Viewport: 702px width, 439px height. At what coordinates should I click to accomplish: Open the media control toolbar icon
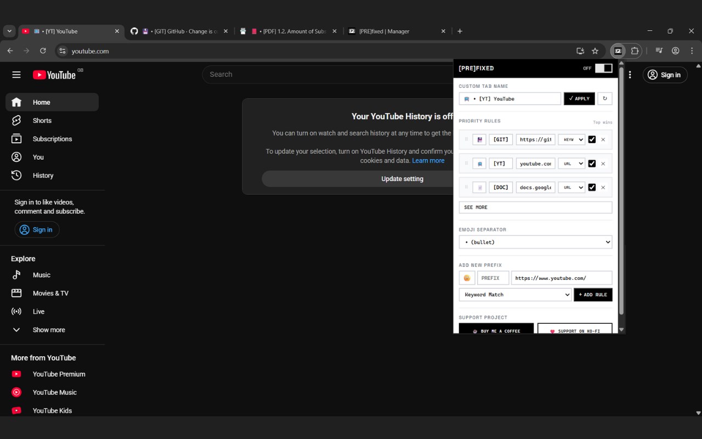click(x=659, y=51)
